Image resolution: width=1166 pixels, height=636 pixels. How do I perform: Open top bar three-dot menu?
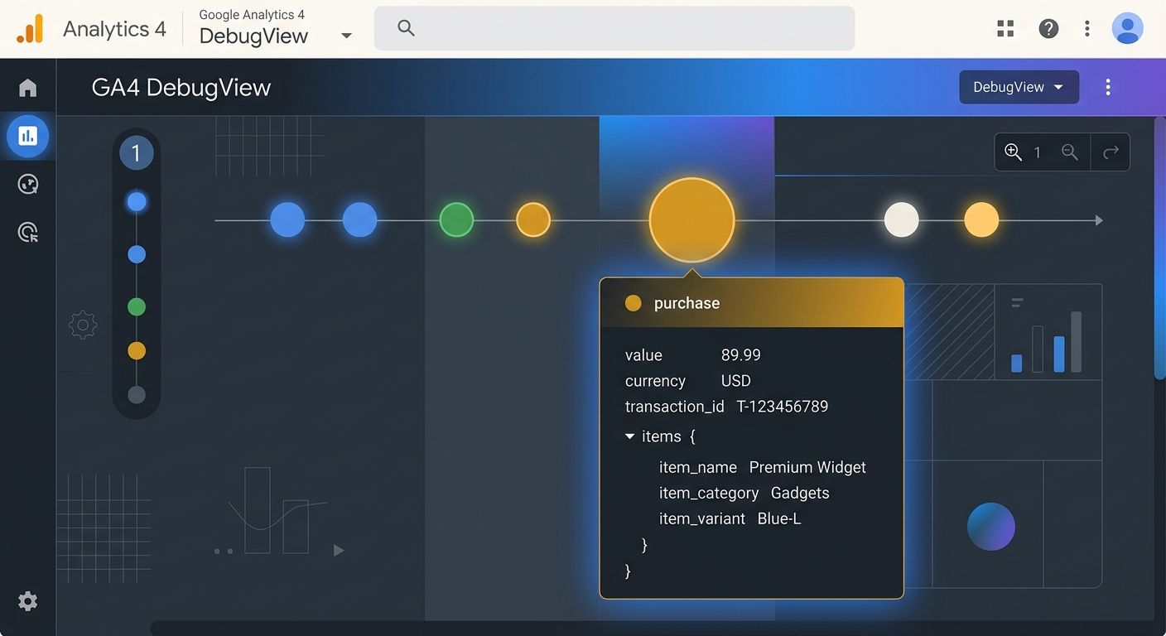tap(1087, 29)
